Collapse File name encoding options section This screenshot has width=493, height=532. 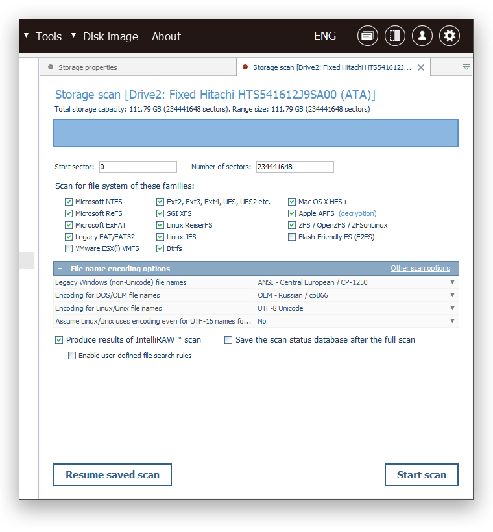click(60, 269)
